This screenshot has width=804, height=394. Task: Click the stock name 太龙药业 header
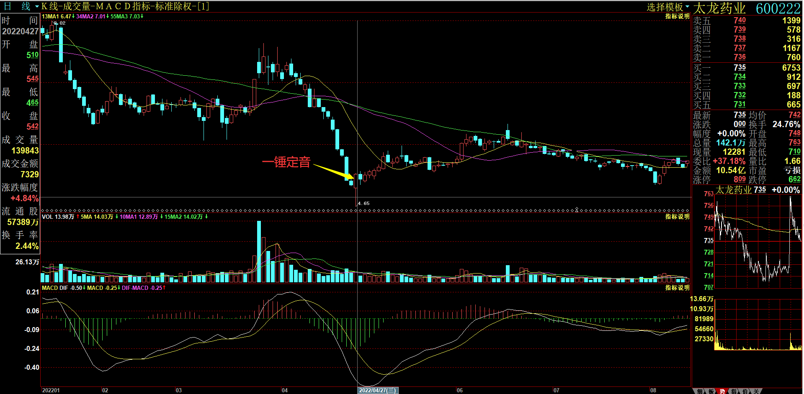(719, 8)
